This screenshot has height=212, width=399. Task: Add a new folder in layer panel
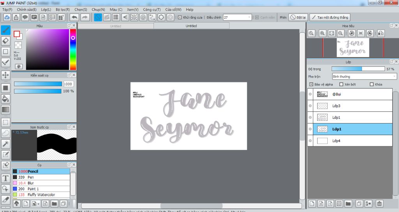click(x=348, y=203)
